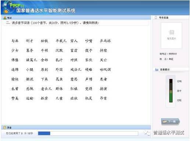Screen dimensions: 190x141
Task: Click the word 外国
Action: click(x=59, y=70)
